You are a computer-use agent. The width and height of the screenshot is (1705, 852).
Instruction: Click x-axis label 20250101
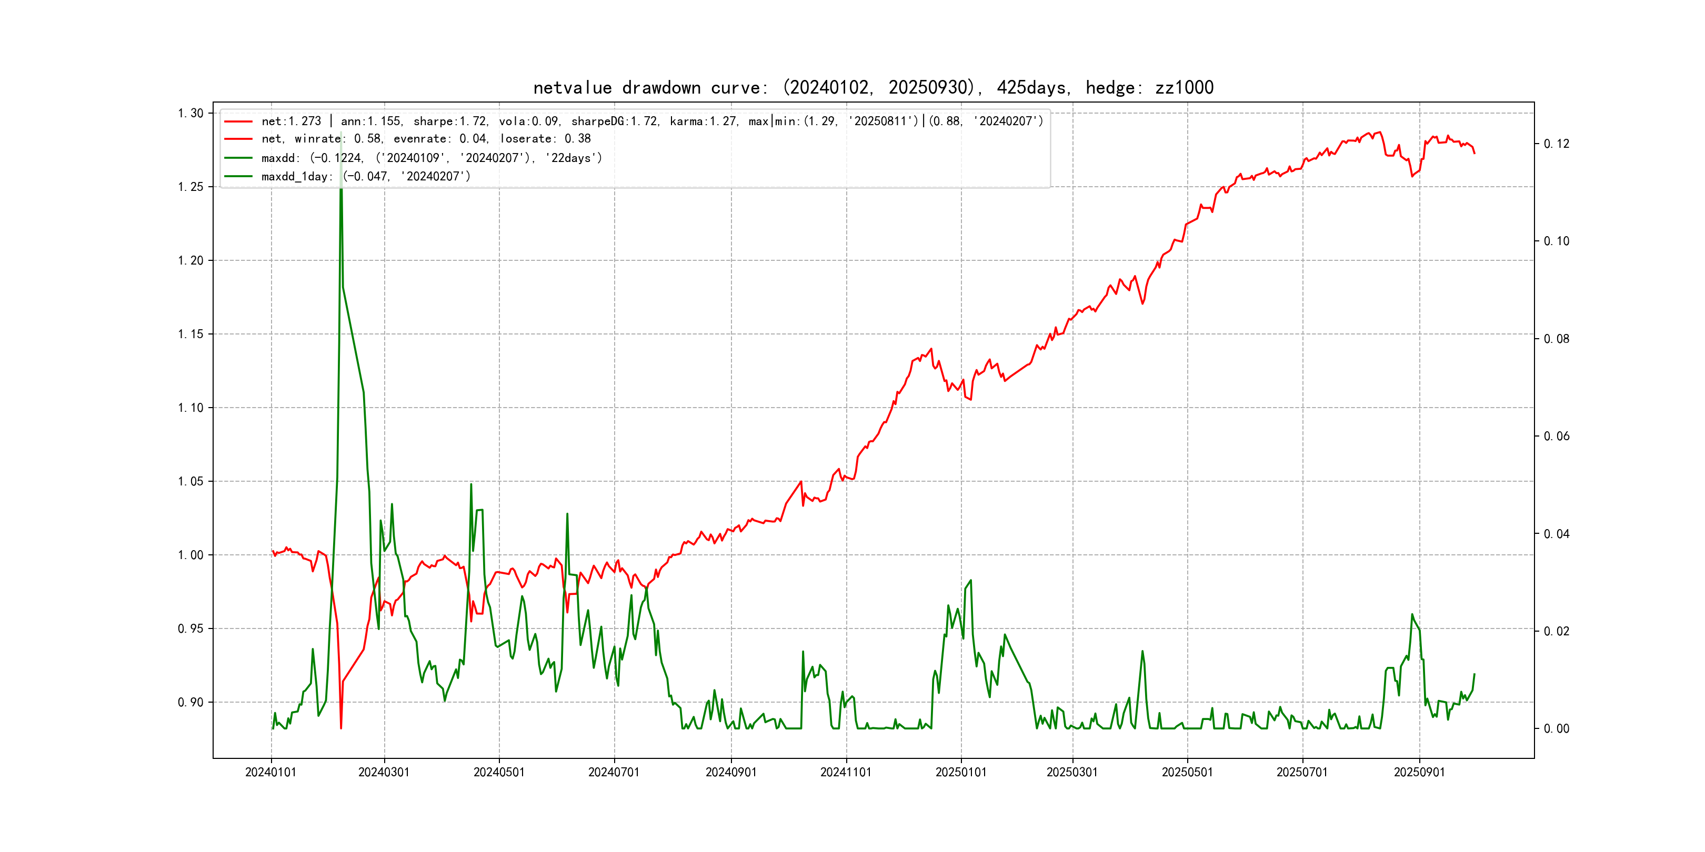(960, 773)
